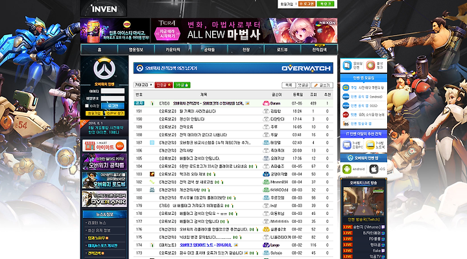Click the Inven Android app blue icon
467x259 pixels.
point(346,97)
